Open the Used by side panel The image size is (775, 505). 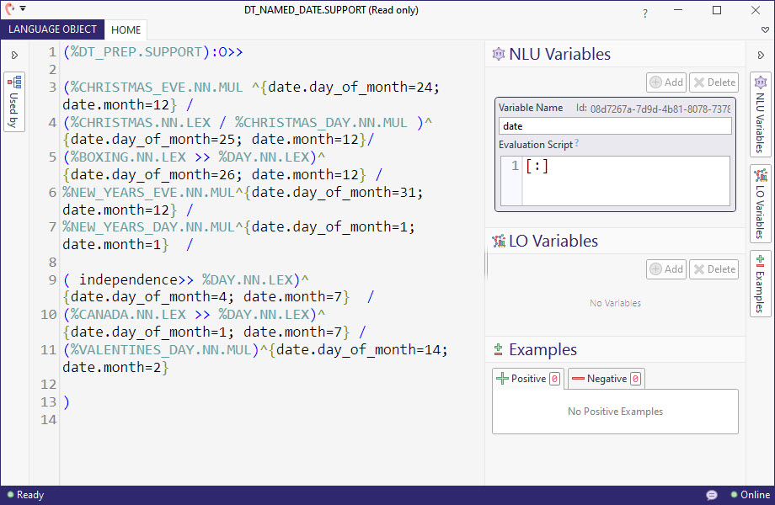tap(14, 103)
